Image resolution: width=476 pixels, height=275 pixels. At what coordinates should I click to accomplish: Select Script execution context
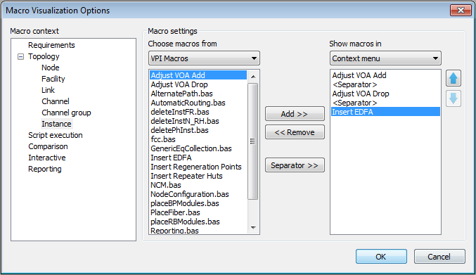point(56,135)
